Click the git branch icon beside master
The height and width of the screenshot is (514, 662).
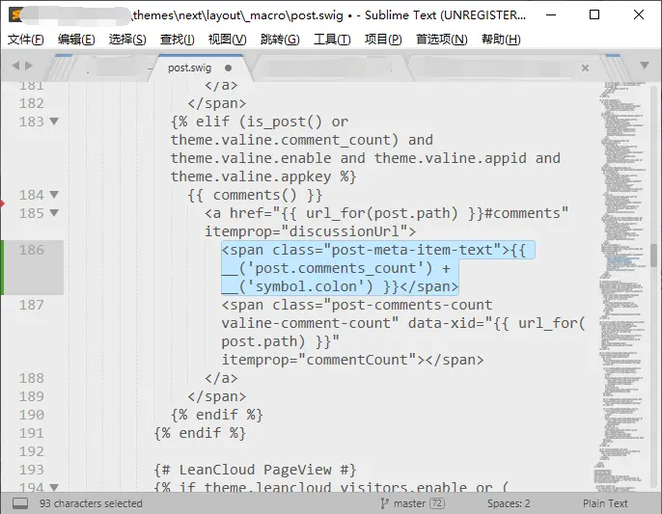(x=385, y=503)
